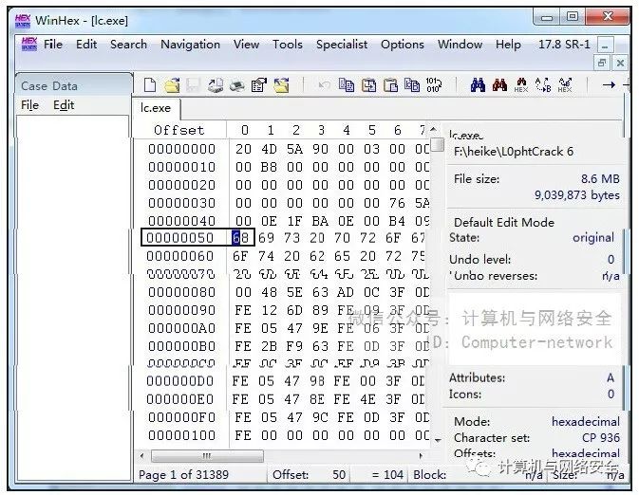Minimize the lc.exe document window
This screenshot has height=495, width=639.
click(605, 45)
